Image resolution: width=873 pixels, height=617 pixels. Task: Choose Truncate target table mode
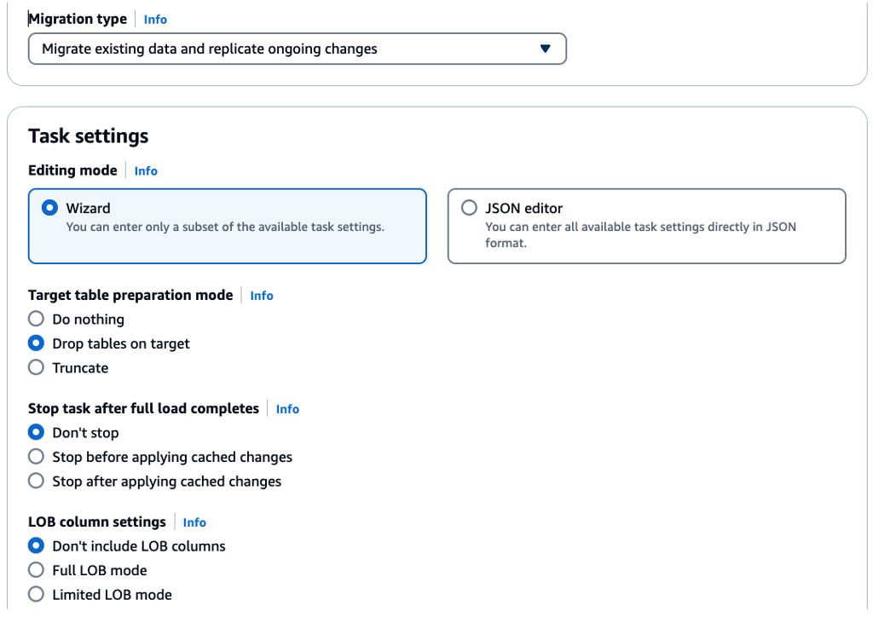tap(36, 368)
